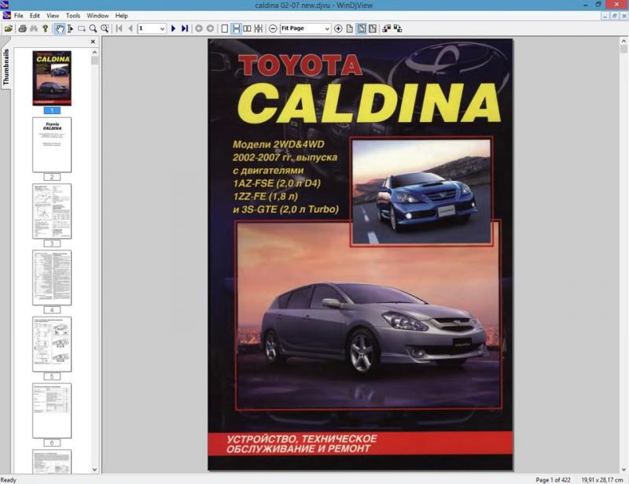Screen dimensions: 629x484
Task: Select page 6 thumbnail
Action: pyautogui.click(x=52, y=411)
